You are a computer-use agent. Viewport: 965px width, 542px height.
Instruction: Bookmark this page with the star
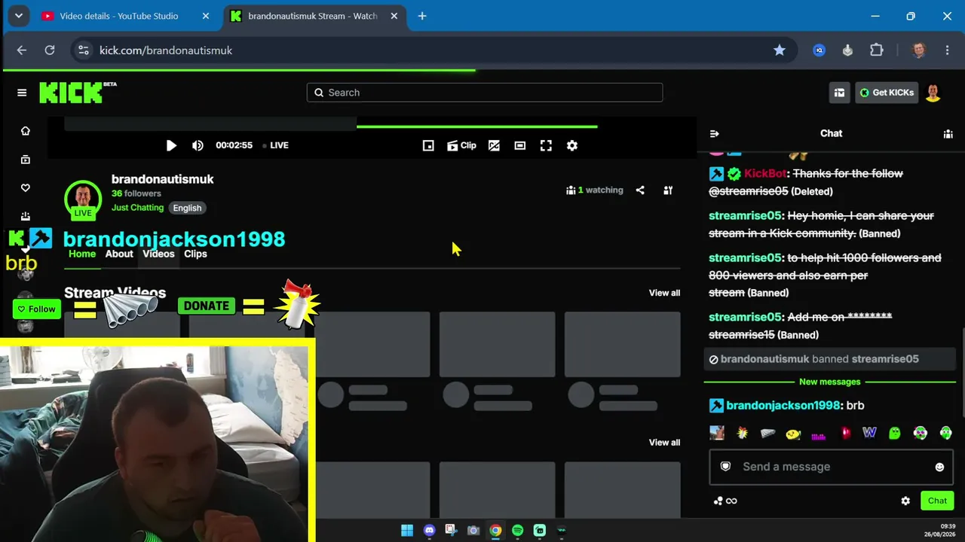(780, 50)
